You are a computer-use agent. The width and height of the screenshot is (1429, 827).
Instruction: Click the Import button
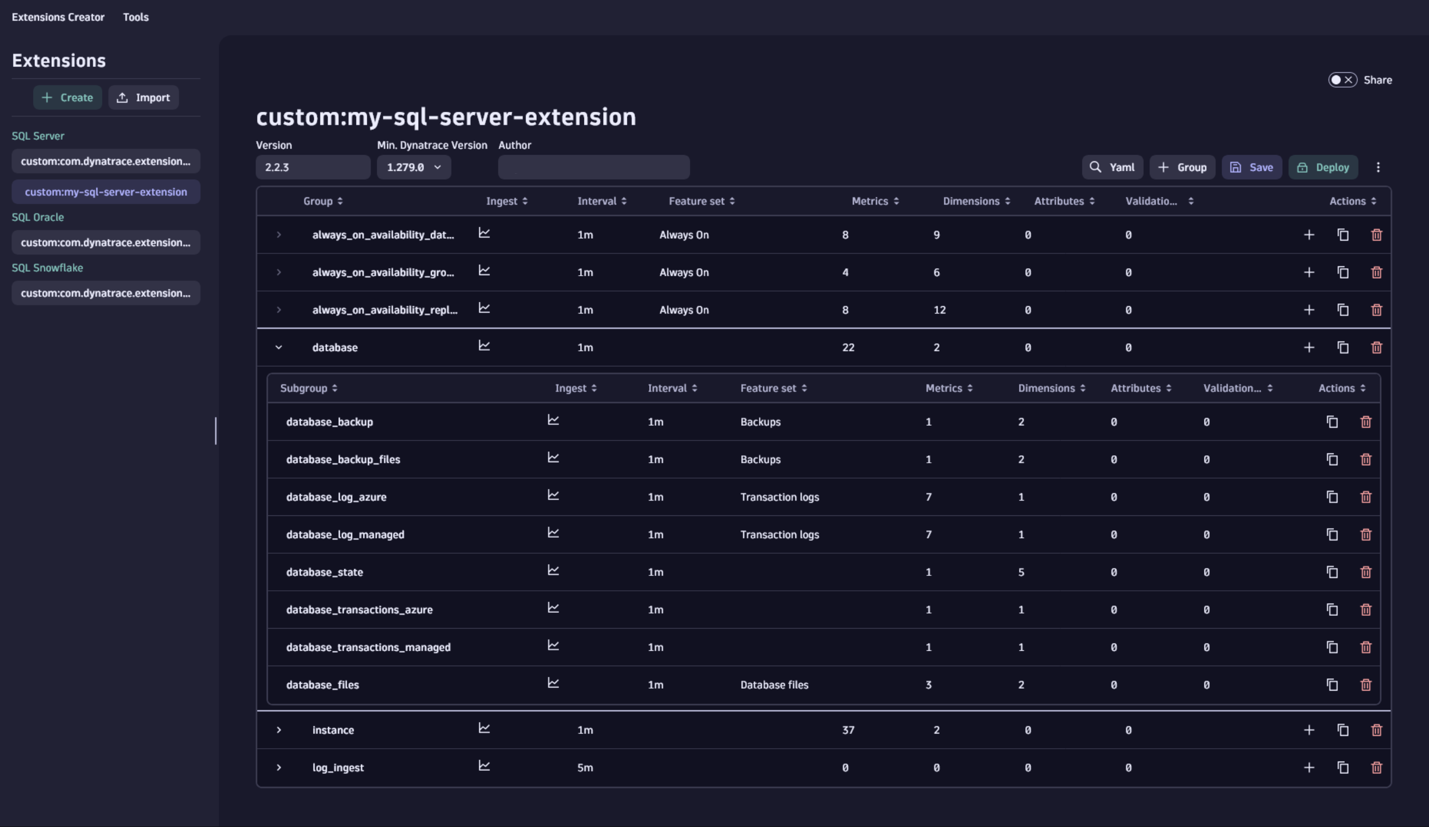pyautogui.click(x=143, y=97)
